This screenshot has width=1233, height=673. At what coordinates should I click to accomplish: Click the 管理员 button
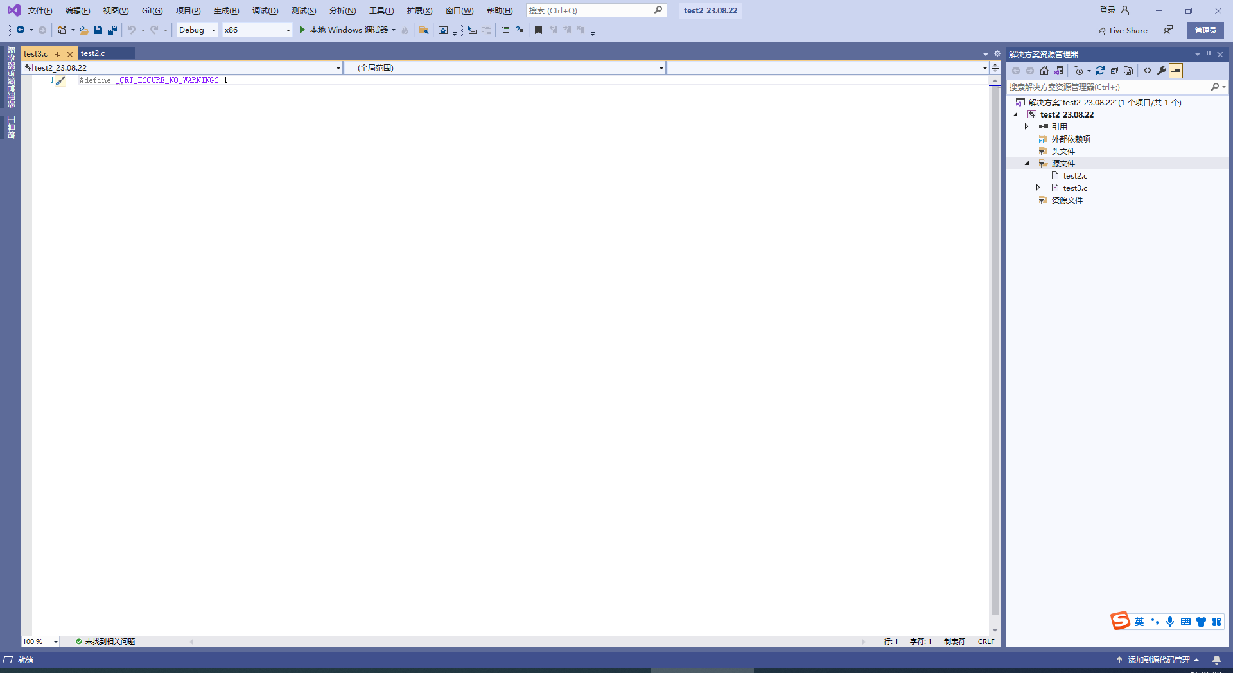[x=1205, y=30]
